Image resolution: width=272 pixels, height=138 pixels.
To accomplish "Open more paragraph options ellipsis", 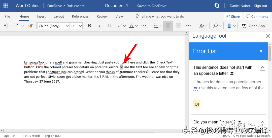I will pyautogui.click(x=188, y=26).
